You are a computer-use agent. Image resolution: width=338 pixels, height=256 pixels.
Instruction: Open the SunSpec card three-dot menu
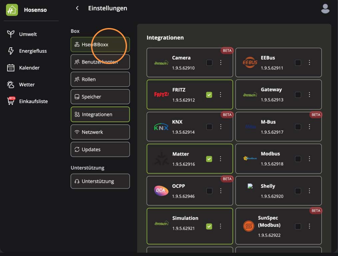click(309, 226)
